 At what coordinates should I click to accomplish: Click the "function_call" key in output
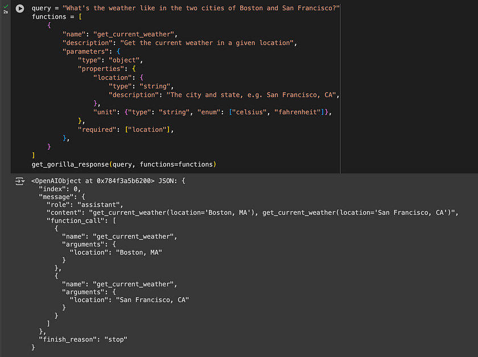[75, 221]
